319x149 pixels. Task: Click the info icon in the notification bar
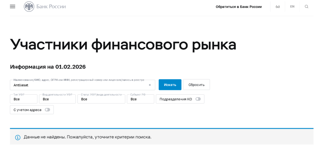pyautogui.click(x=18, y=137)
